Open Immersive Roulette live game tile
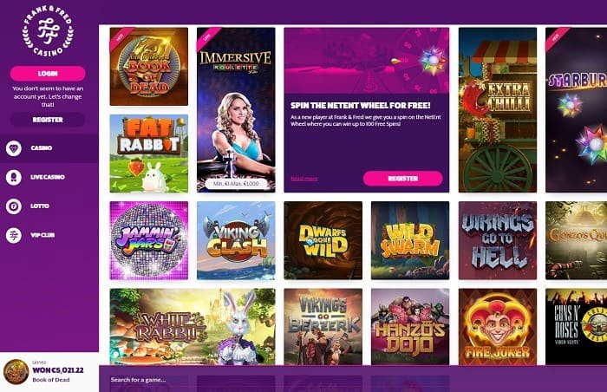The image size is (607, 392). pyautogui.click(x=236, y=109)
